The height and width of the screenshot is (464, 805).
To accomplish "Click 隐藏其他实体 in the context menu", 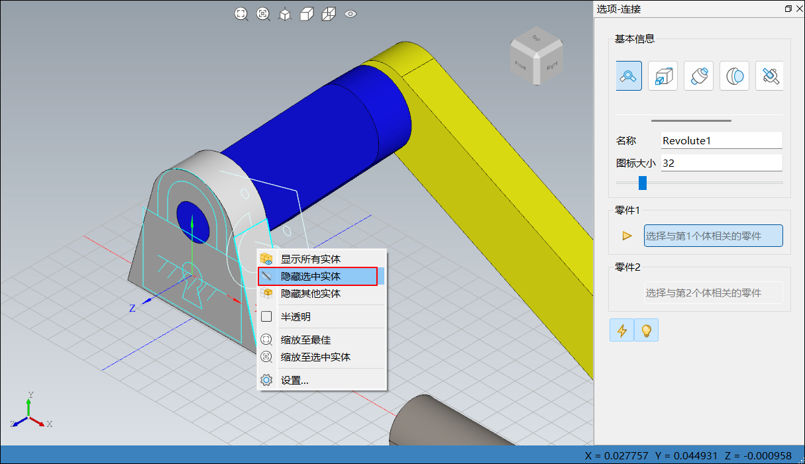I will tap(311, 293).
